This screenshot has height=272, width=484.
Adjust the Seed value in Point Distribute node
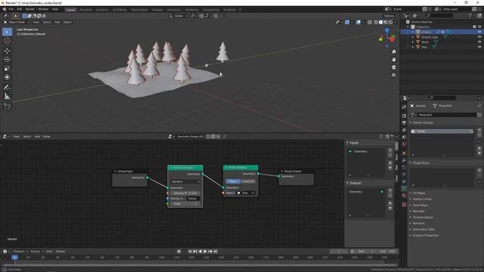pyautogui.click(x=185, y=203)
